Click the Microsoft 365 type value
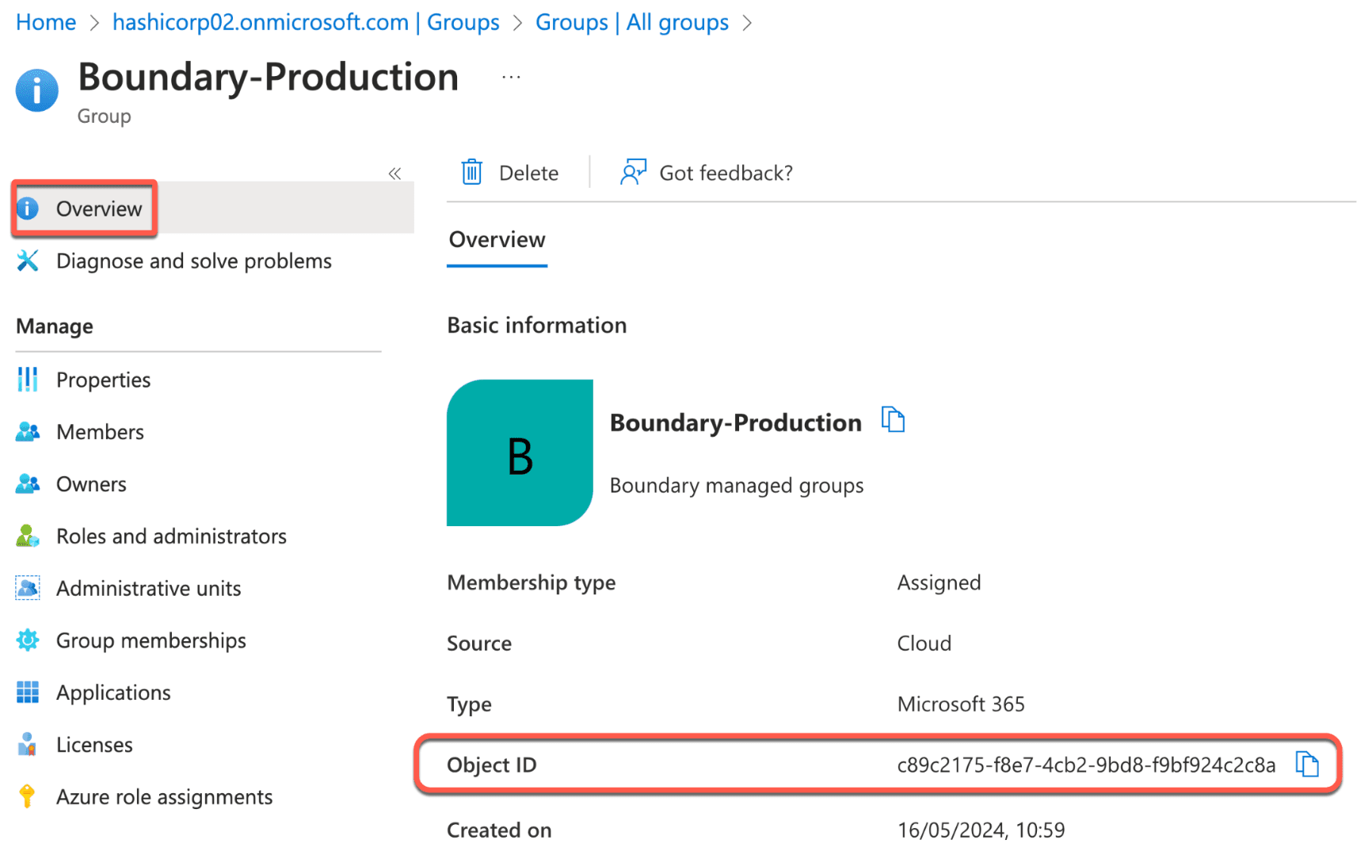The height and width of the screenshot is (859, 1372). click(961, 704)
